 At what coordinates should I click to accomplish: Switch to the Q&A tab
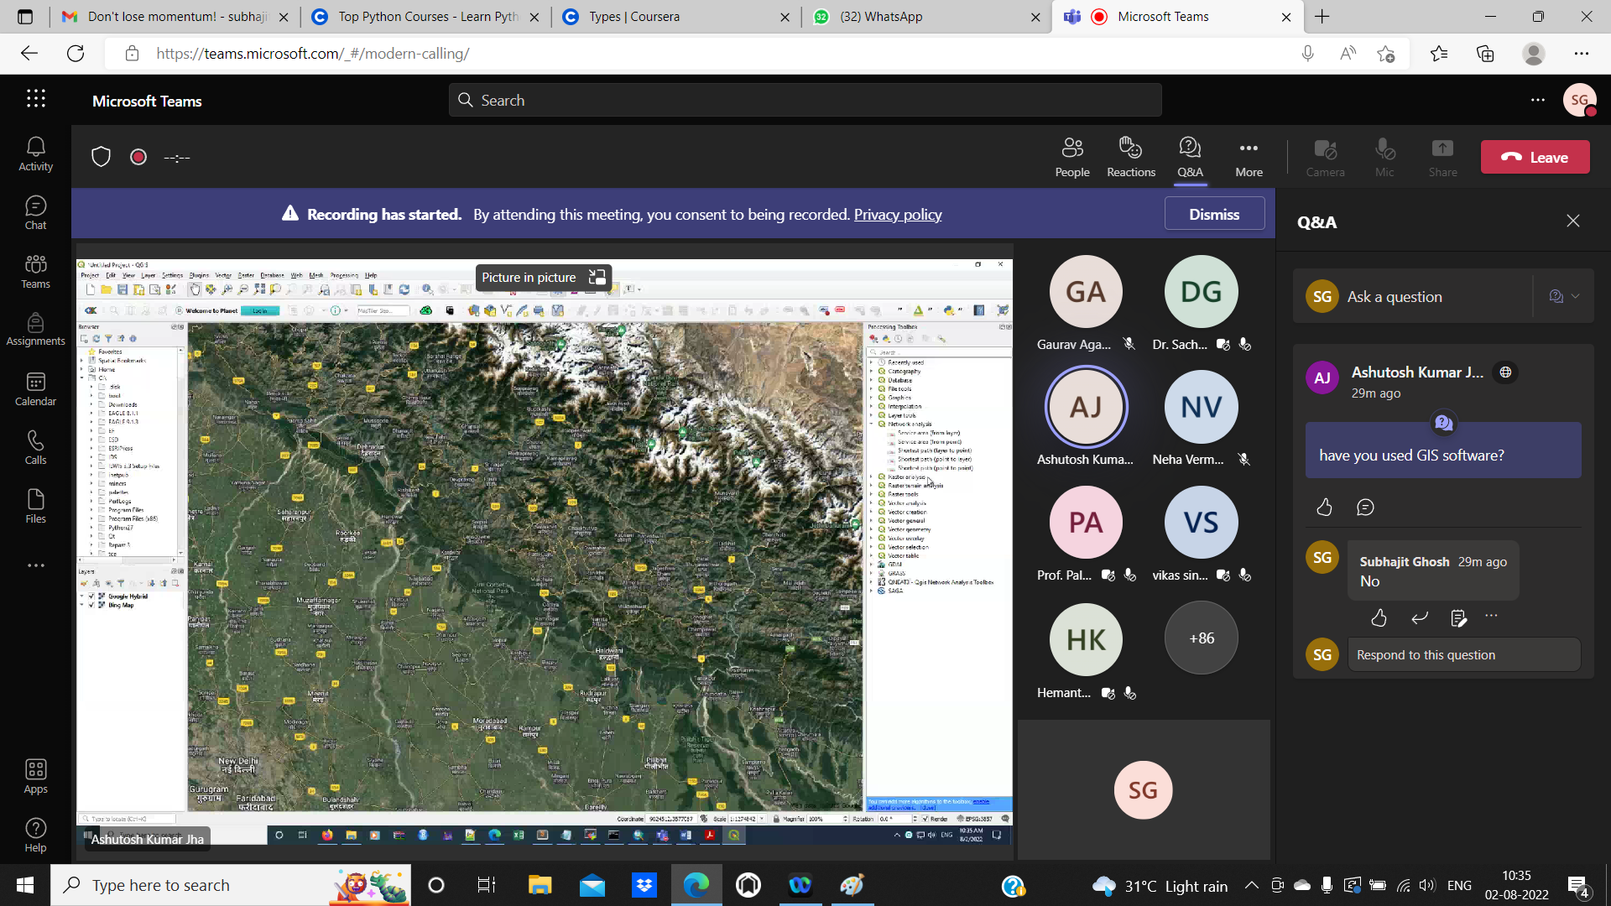[1190, 157]
